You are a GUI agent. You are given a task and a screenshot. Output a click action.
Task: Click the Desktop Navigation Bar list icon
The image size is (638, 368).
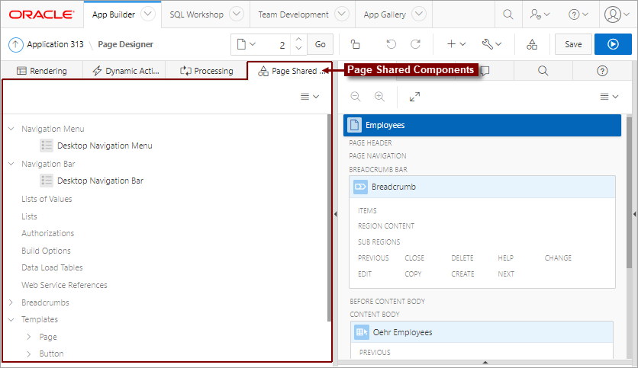pyautogui.click(x=47, y=181)
